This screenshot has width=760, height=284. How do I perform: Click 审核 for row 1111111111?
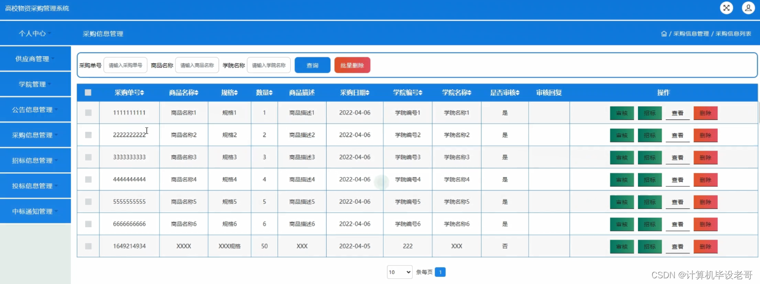click(622, 113)
